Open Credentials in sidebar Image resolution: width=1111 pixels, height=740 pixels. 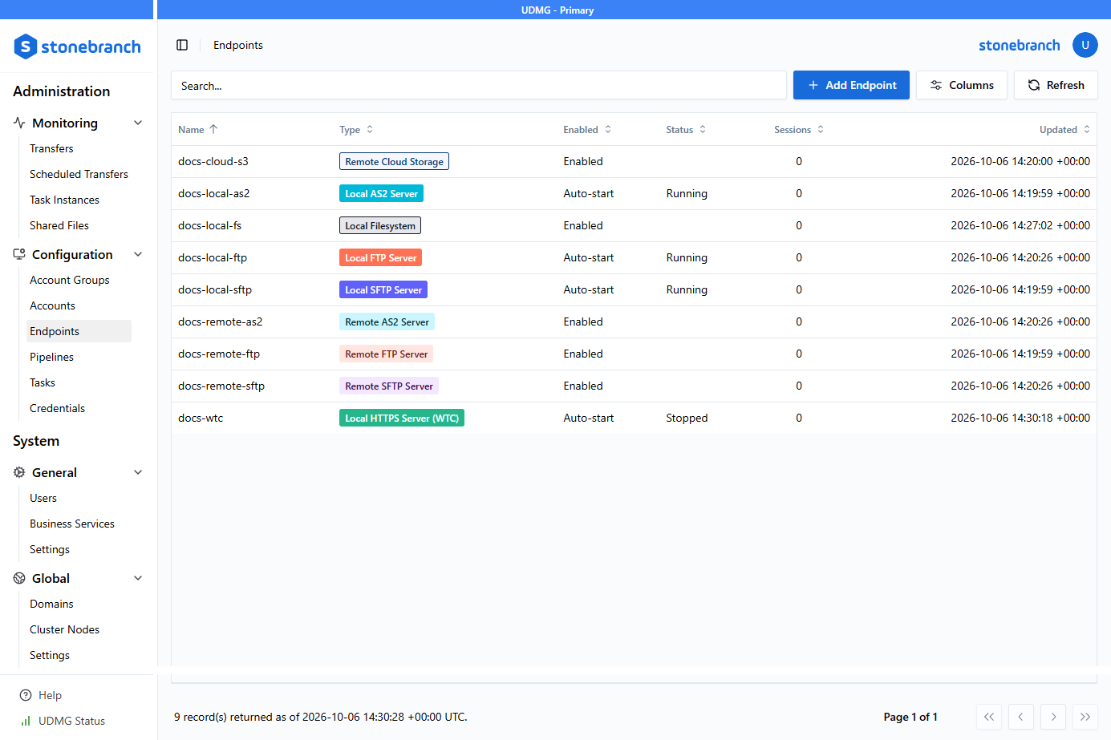tap(57, 408)
